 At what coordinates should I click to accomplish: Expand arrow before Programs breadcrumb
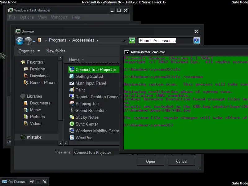46,40
